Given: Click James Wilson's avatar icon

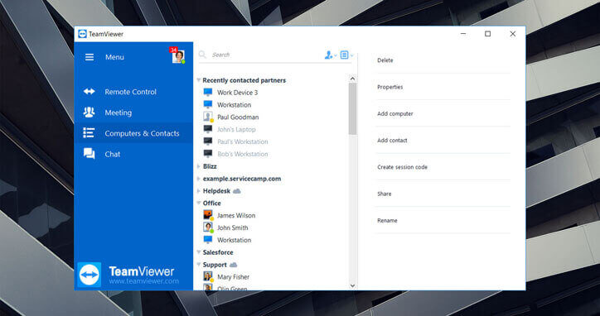Looking at the screenshot, I should tap(208, 215).
